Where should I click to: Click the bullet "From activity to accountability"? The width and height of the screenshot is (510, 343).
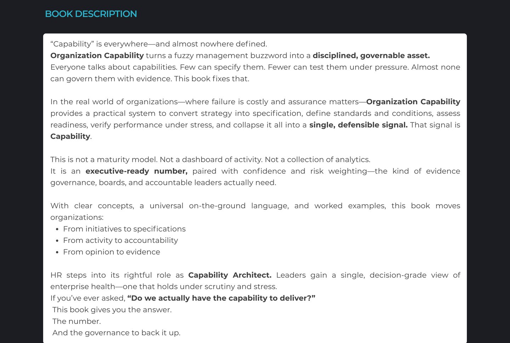tap(120, 240)
